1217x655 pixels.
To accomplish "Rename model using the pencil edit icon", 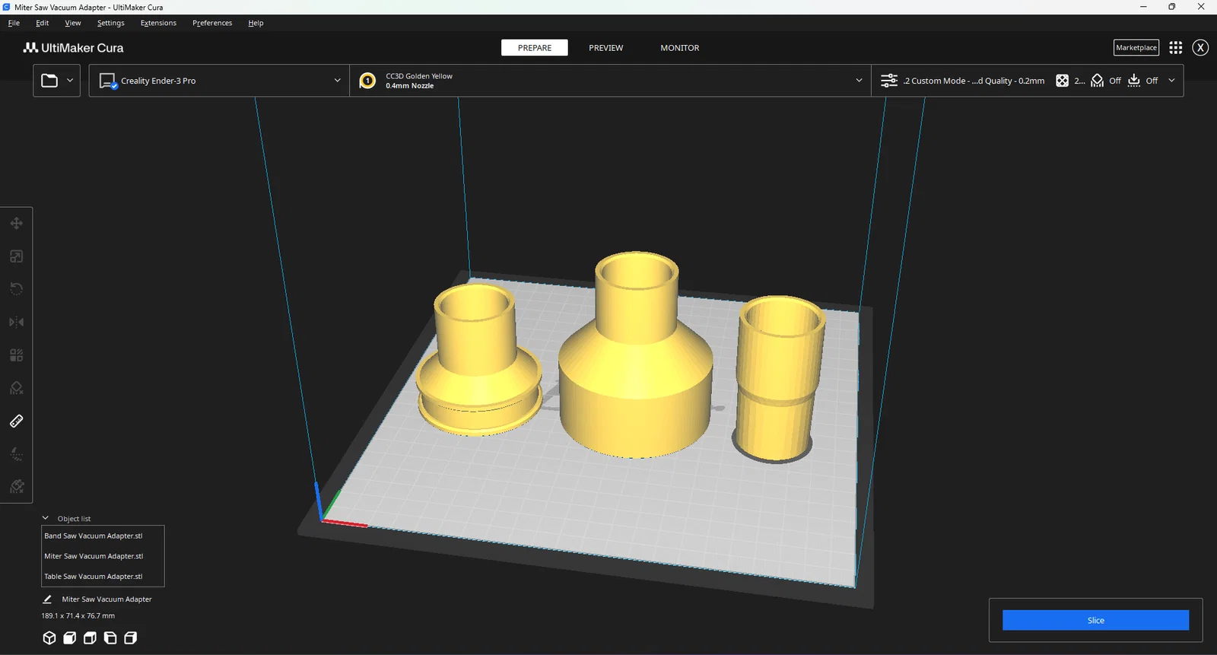I will [47, 599].
